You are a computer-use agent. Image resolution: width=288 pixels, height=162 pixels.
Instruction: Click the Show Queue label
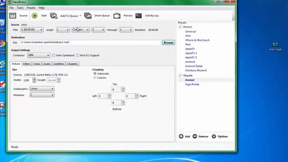pyautogui.click(x=102, y=16)
